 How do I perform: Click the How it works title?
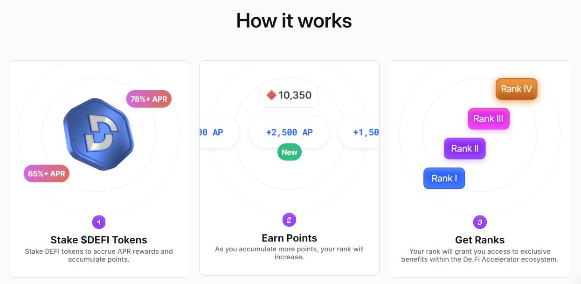pyautogui.click(x=294, y=21)
